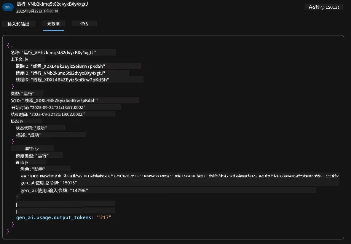Click the 在5秒 @ 15013t duration badge
This screenshot has height=244, width=351.
point(324,7)
